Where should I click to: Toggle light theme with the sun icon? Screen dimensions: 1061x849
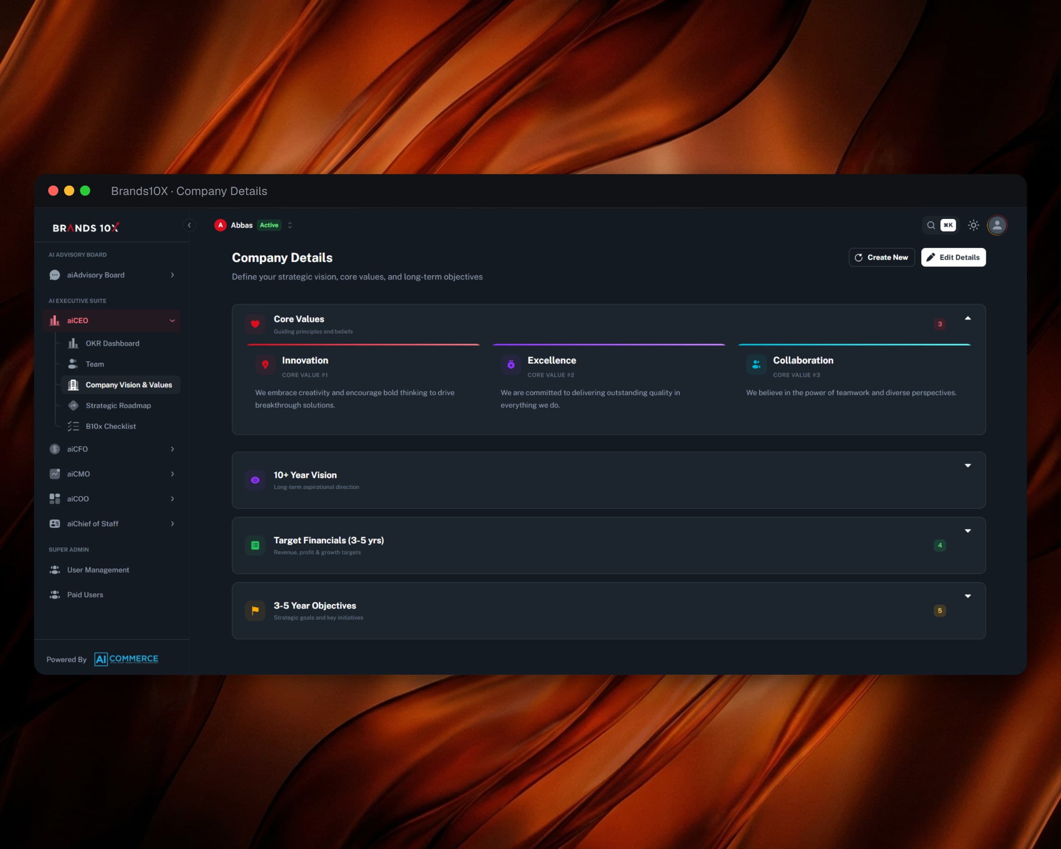pos(973,225)
